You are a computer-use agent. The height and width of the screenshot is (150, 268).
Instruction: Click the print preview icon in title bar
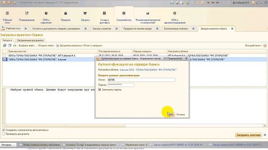point(182,3)
